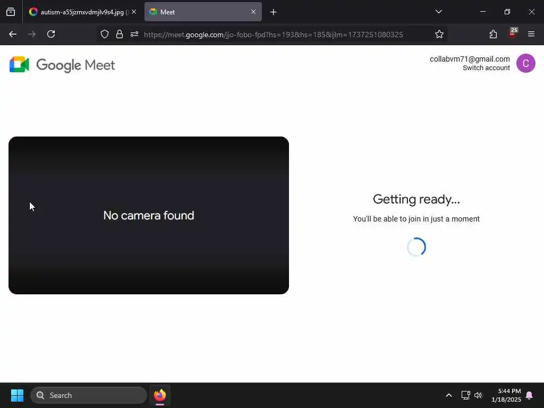
Task: Open the purple C account avatar
Action: click(525, 63)
